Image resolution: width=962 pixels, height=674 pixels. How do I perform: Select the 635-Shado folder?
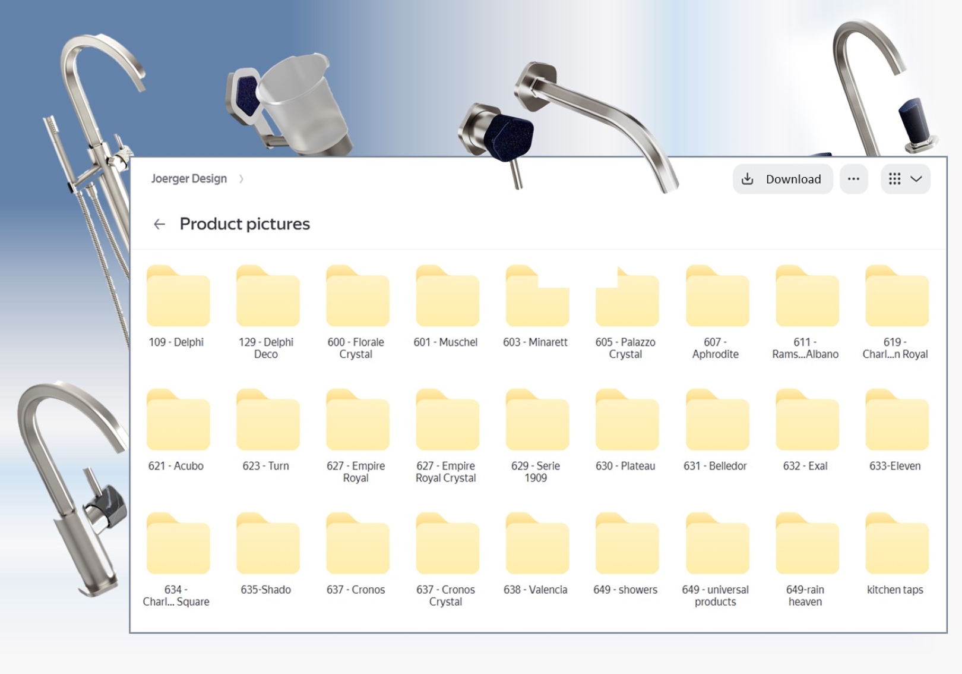(x=267, y=544)
